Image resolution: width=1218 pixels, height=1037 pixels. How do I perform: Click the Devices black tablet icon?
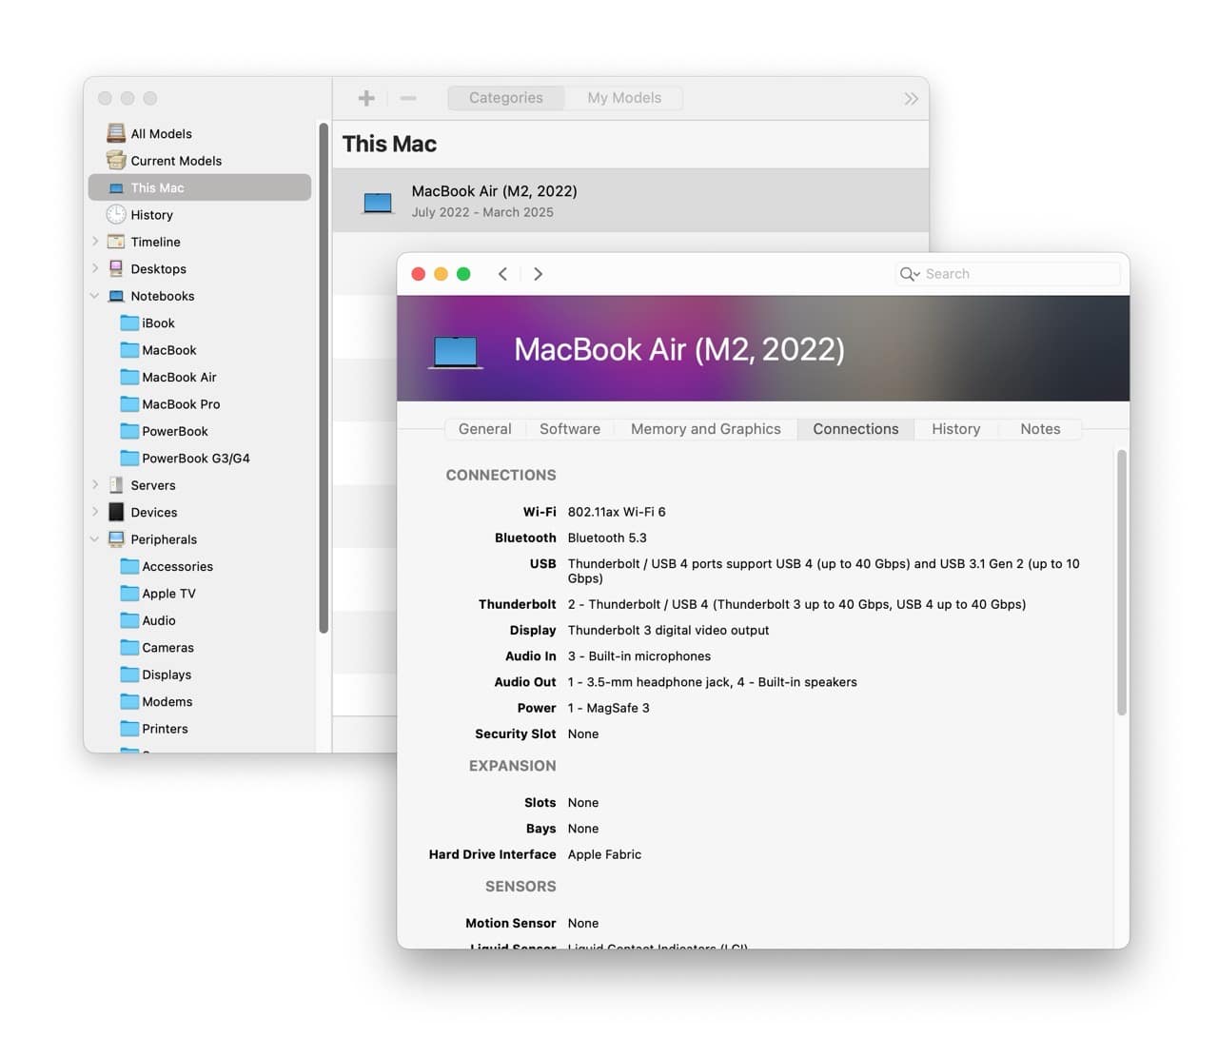click(116, 512)
